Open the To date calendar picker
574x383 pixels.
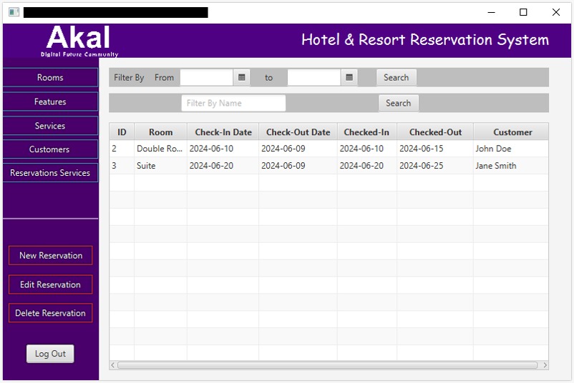pyautogui.click(x=349, y=77)
